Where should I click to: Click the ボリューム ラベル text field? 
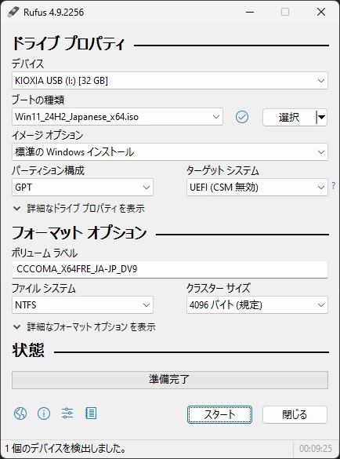[170, 269]
